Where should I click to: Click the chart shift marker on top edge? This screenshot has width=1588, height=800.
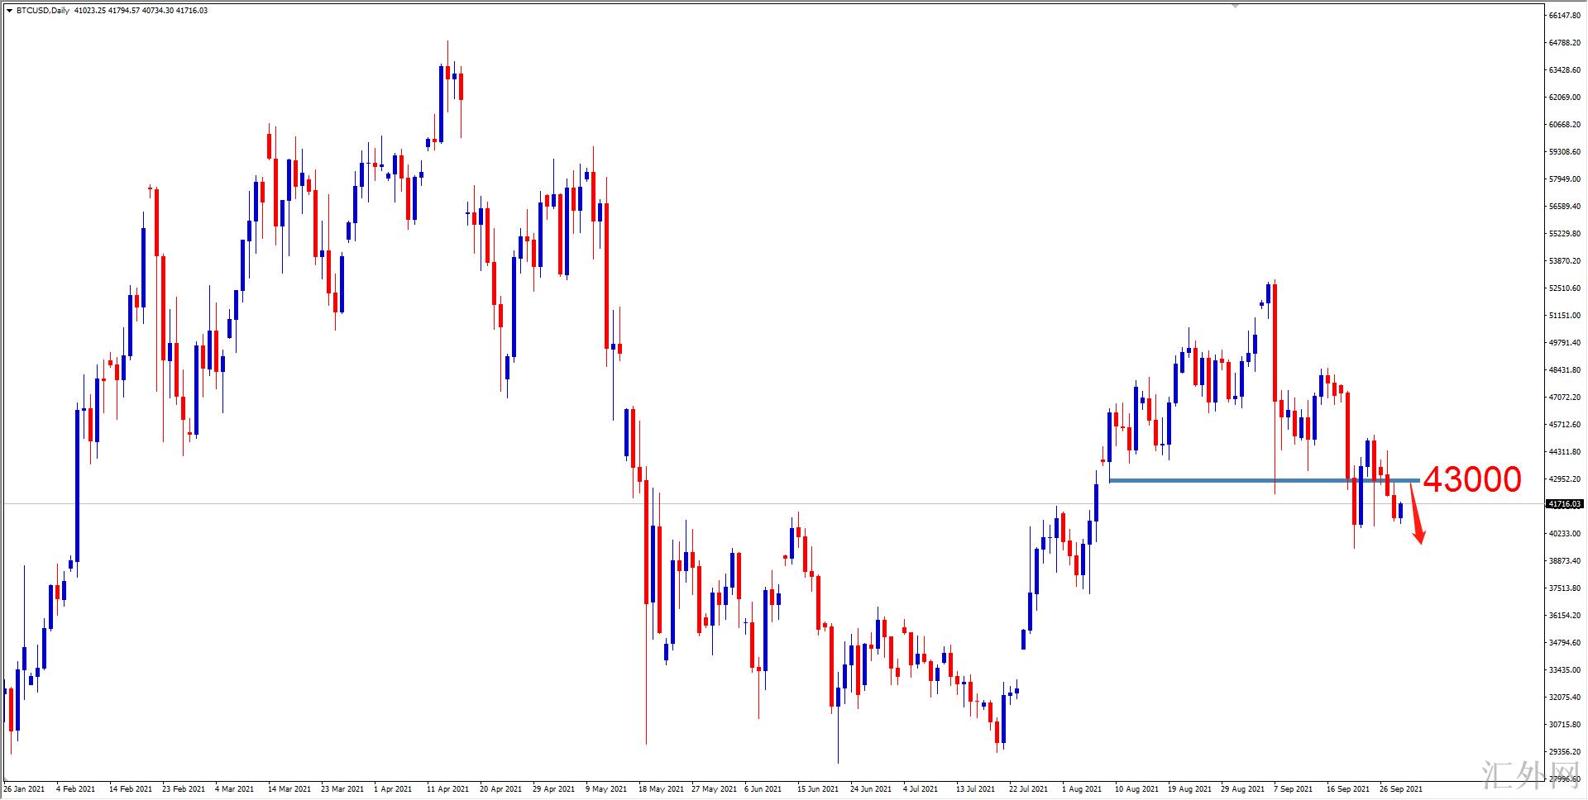[1235, 6]
